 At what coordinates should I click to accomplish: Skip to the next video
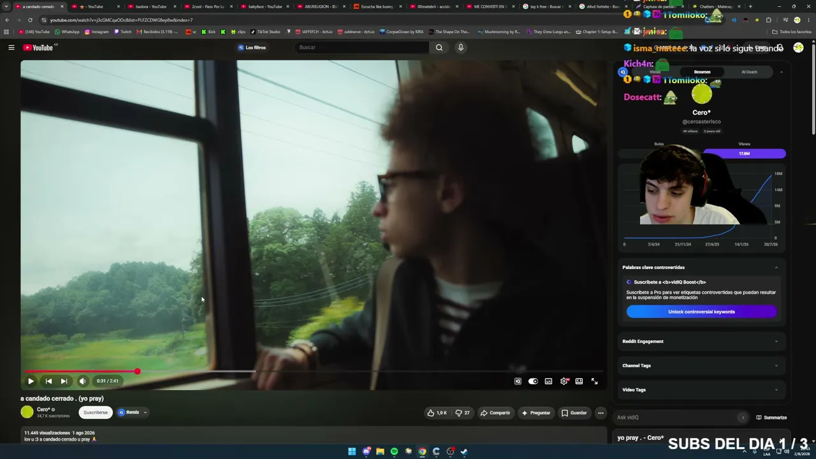tap(64, 381)
